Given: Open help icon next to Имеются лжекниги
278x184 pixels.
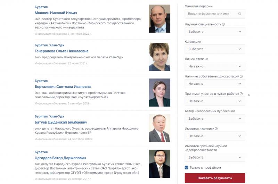Looking at the screenshot, I should pos(216,128).
